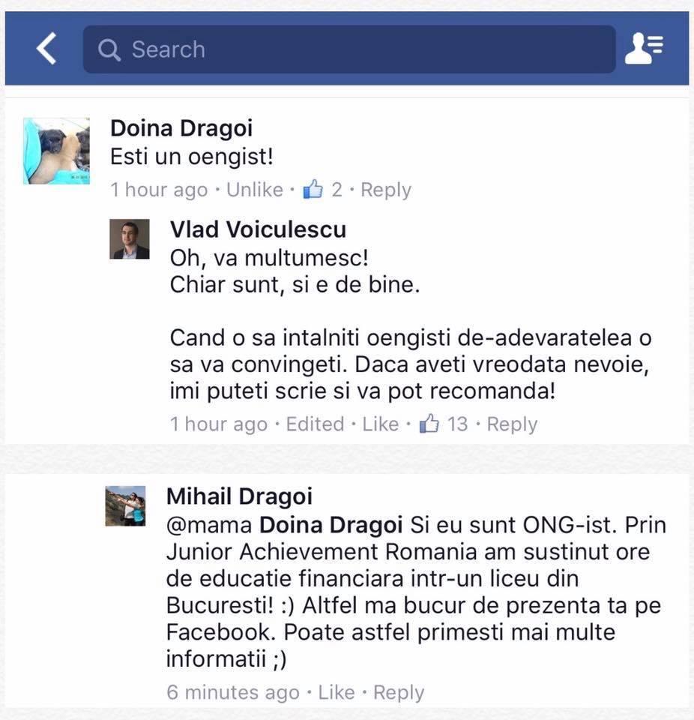Open the friends list icon
Screen dimensions: 694x720
click(644, 48)
